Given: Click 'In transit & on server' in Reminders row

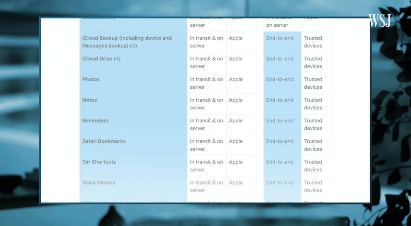Looking at the screenshot, I should click(x=207, y=124).
